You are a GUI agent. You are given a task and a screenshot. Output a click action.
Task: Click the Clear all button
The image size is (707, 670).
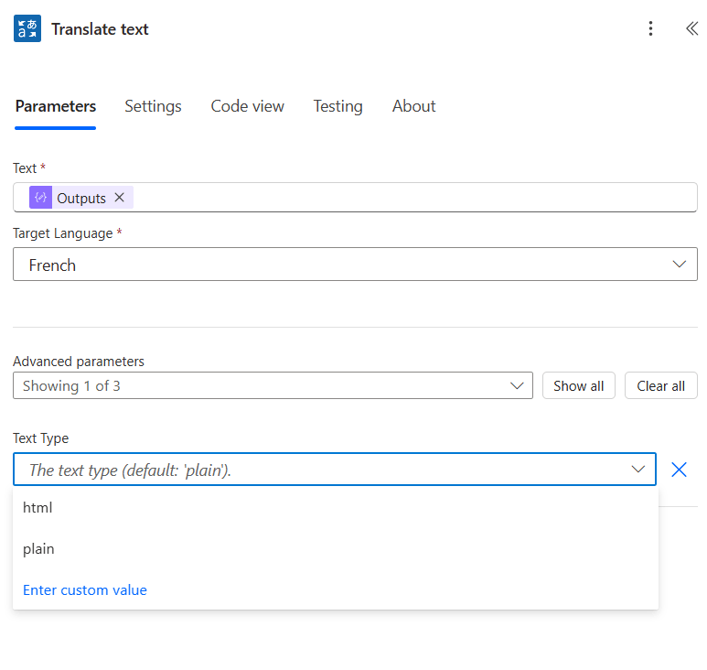660,385
